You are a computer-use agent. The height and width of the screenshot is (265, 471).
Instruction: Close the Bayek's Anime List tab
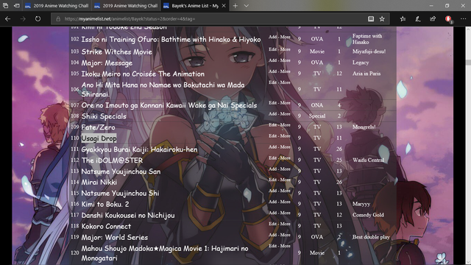(224, 6)
